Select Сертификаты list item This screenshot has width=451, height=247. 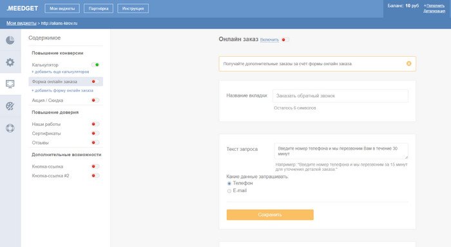pyautogui.click(x=46, y=133)
